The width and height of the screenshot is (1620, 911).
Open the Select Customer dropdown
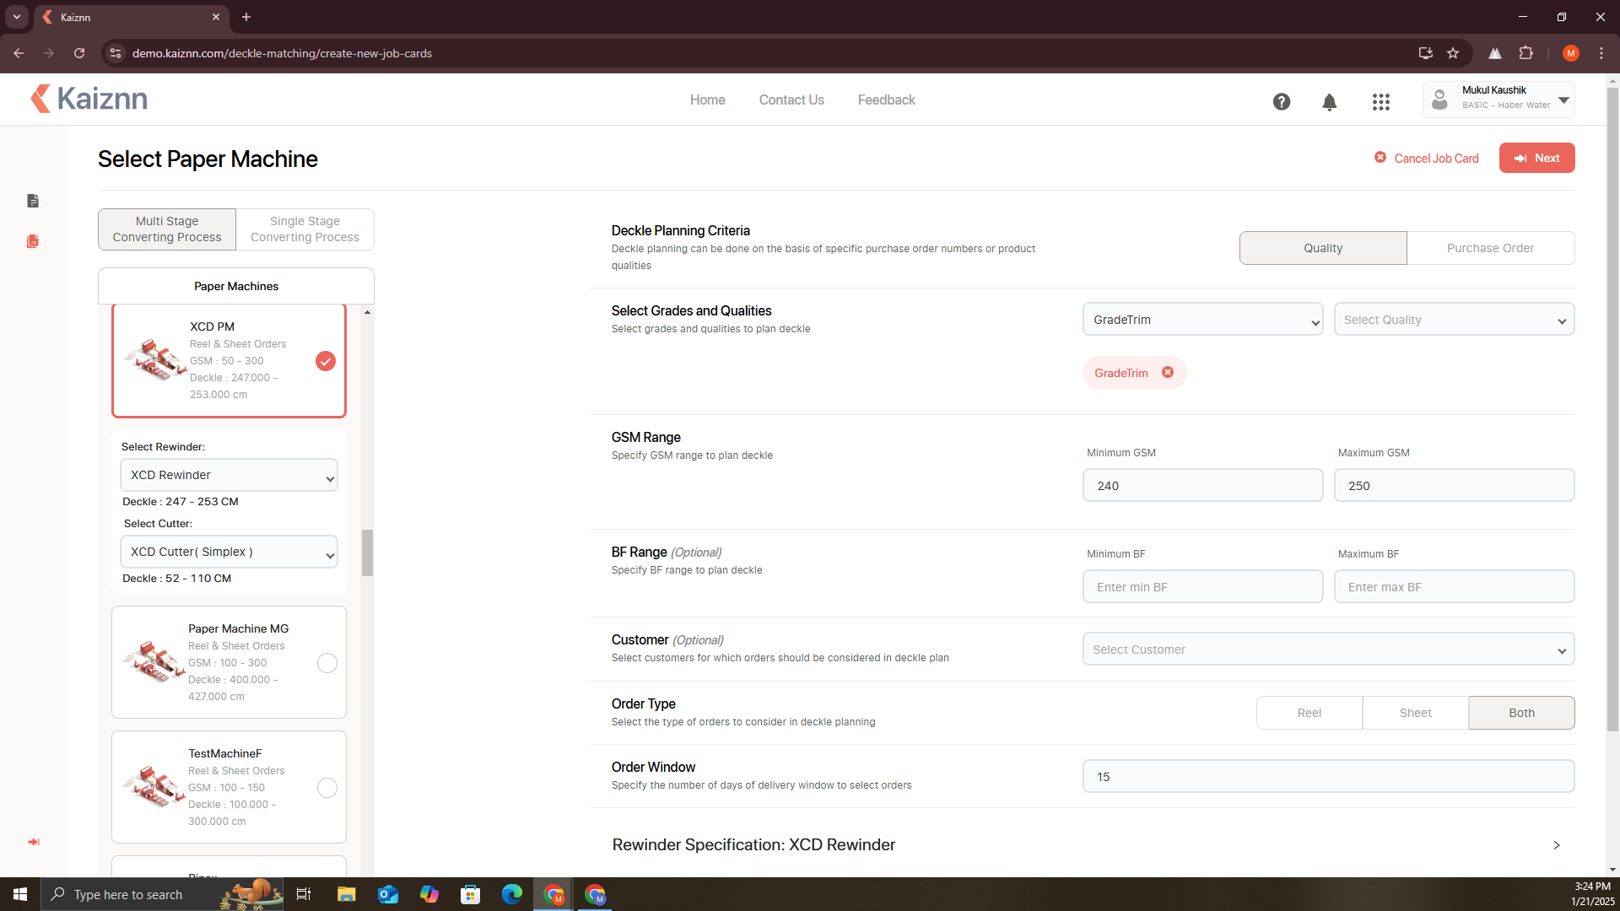click(1327, 650)
